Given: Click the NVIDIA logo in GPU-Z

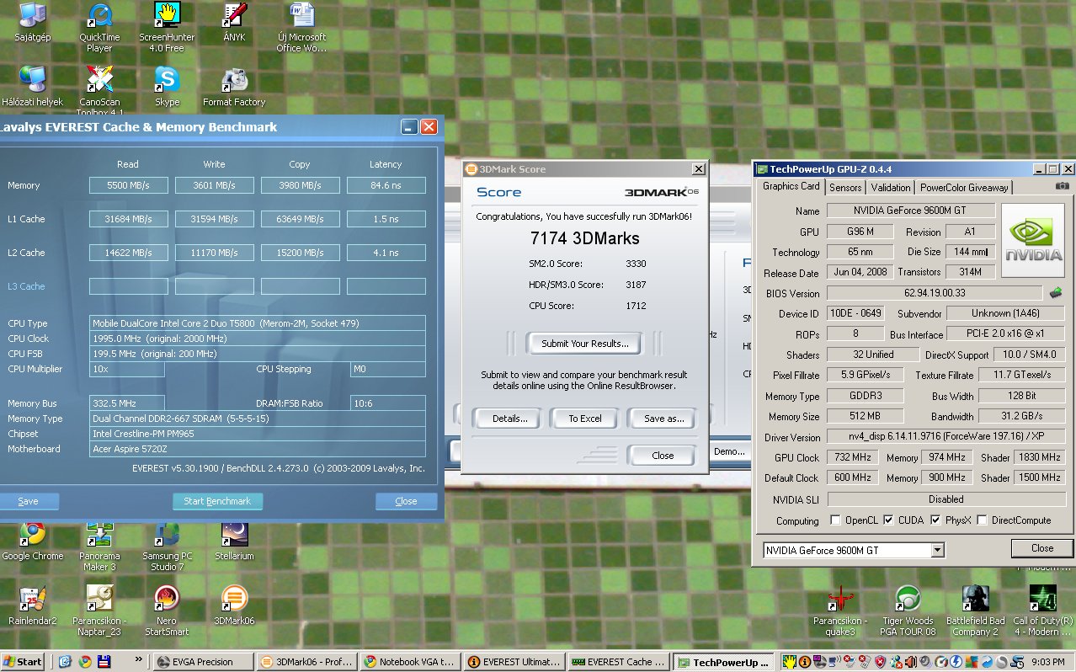Looking at the screenshot, I should coord(1033,239).
